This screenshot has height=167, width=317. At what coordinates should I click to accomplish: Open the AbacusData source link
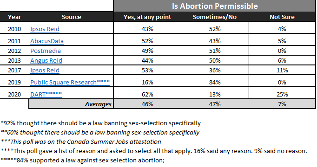pyautogui.click(x=47, y=41)
